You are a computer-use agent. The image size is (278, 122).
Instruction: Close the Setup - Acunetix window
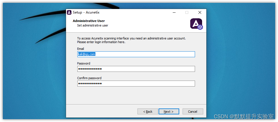tap(200, 12)
